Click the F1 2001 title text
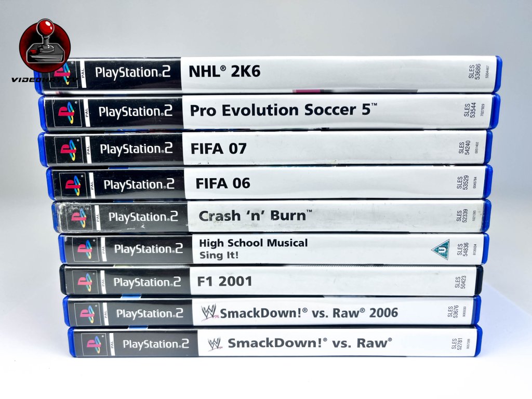 (224, 281)
